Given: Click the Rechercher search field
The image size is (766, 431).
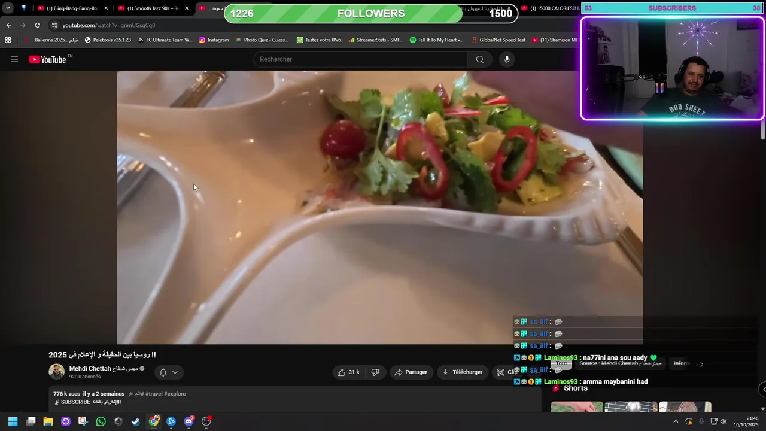Looking at the screenshot, I should 361,59.
